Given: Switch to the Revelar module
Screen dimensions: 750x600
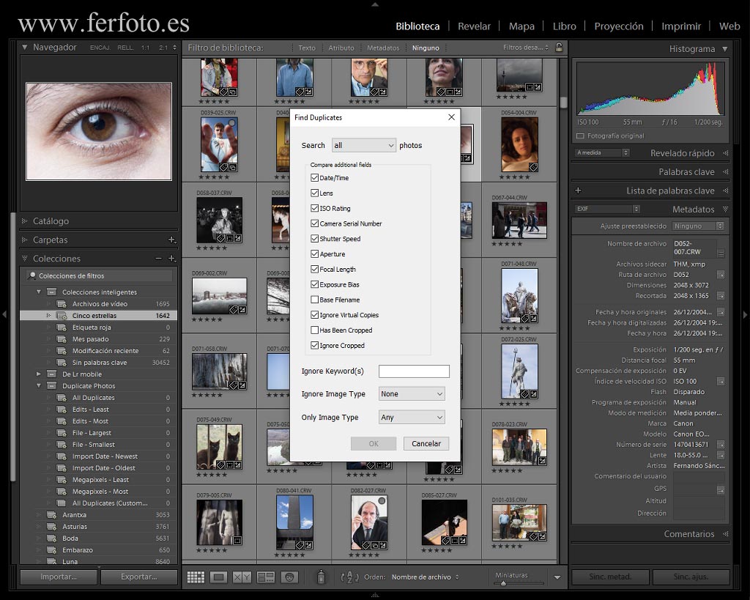Looking at the screenshot, I should 474,26.
